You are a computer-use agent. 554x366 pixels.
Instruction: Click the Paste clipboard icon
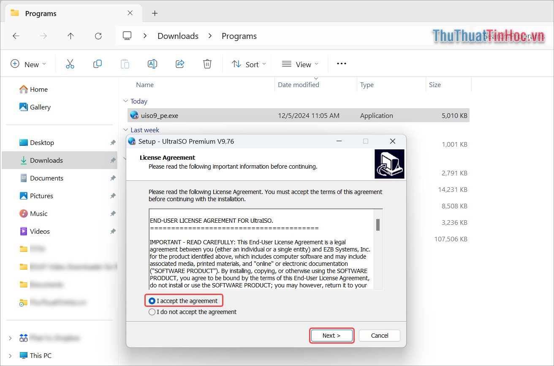pos(125,64)
